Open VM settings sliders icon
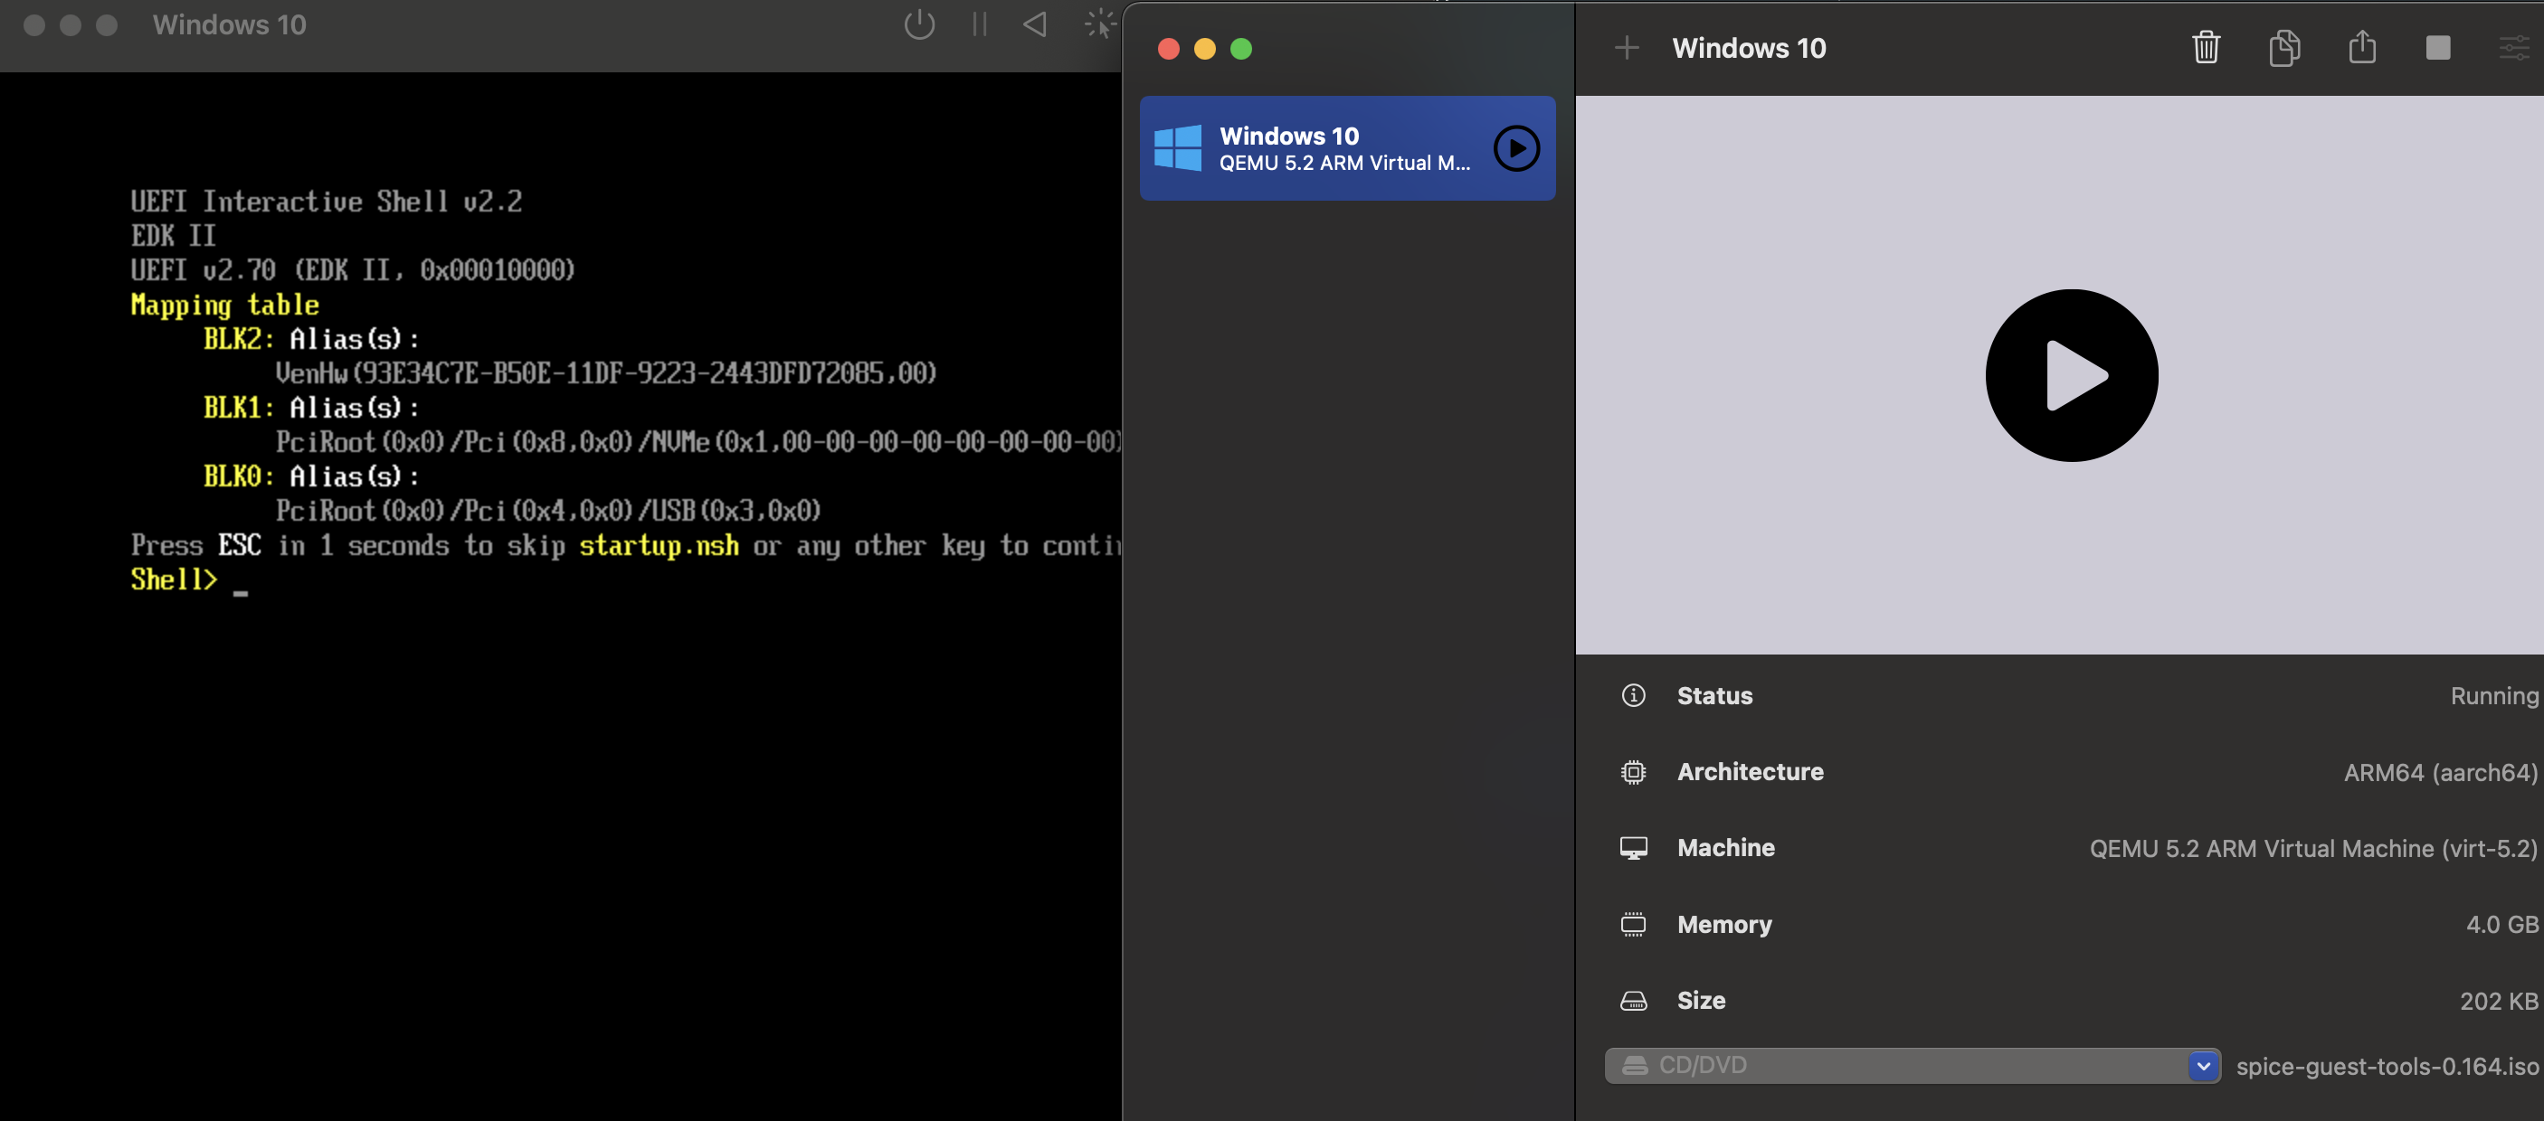The image size is (2544, 1121). (x=2513, y=48)
